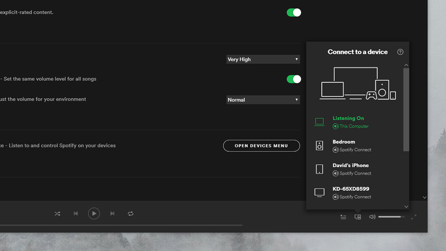The width and height of the screenshot is (446, 251).
Task: Click Open Devices Menu button
Action: coord(261,146)
